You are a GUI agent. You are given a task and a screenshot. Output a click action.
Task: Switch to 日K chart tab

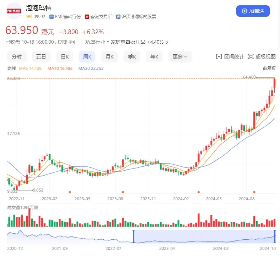pyautogui.click(x=65, y=57)
